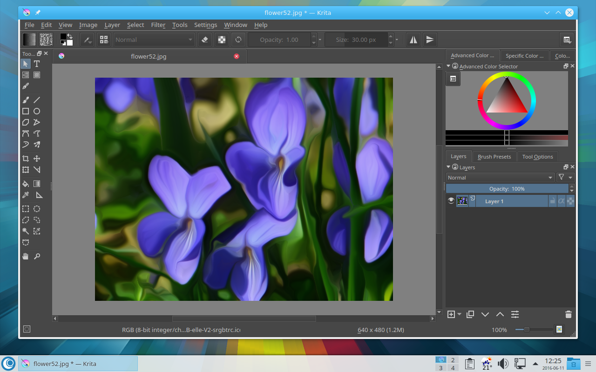This screenshot has height=372, width=596.
Task: Select the Zoom magnifier tool
Action: point(37,256)
